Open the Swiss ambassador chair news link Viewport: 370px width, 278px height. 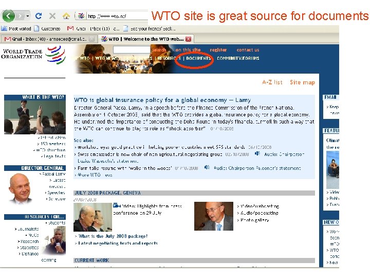(150, 154)
